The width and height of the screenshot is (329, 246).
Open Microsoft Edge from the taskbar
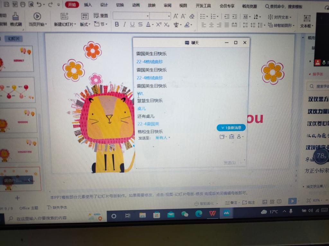(x=199, y=214)
